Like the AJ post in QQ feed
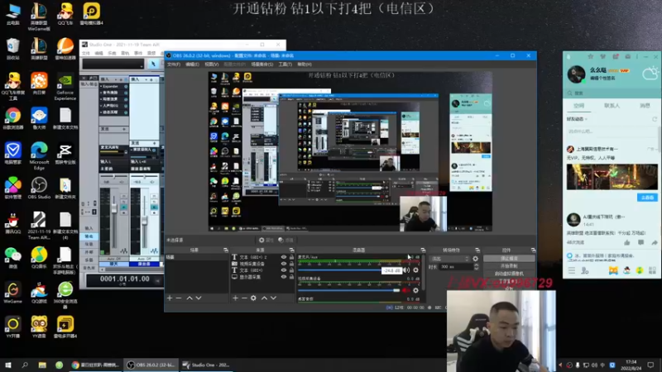The width and height of the screenshot is (662, 372). point(627,242)
